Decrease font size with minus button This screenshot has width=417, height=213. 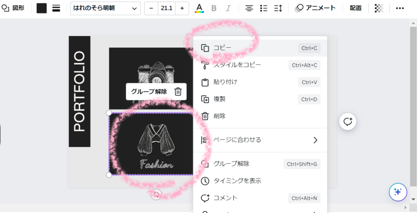pyautogui.click(x=151, y=8)
